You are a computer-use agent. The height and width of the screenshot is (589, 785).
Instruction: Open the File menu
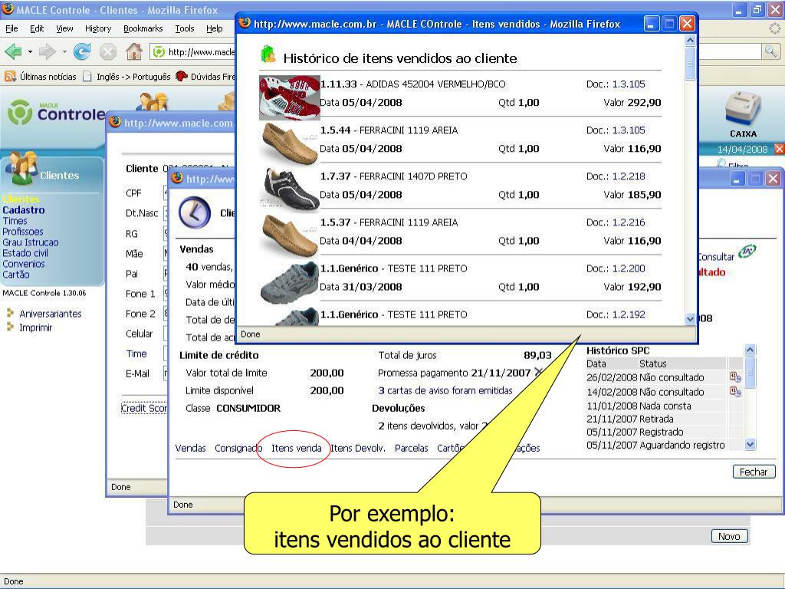coord(11,28)
